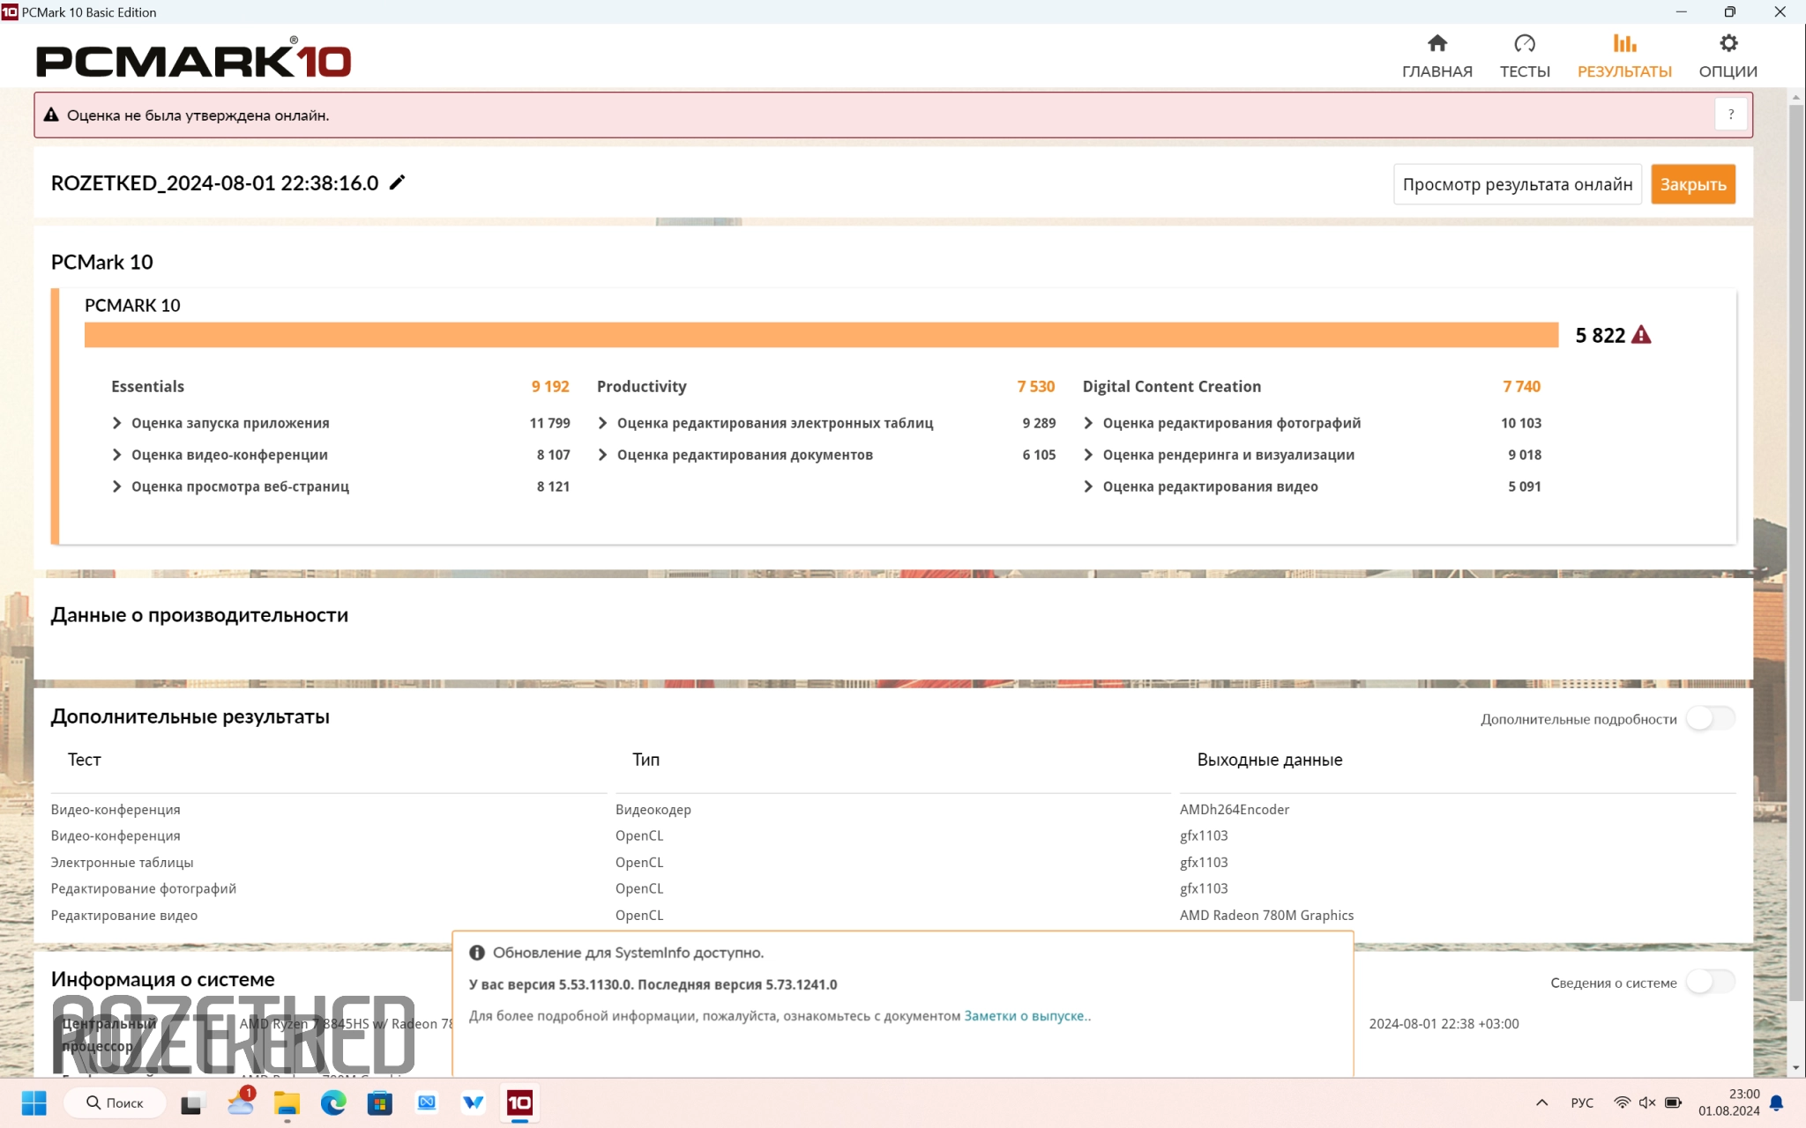1806x1128 pixels.
Task: Switch to Результаты tab
Action: (1623, 56)
